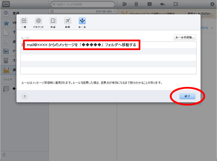Screen dimensions: 217x161
Task: Click the iCloud cloud icon
Action: tap(6, 4)
